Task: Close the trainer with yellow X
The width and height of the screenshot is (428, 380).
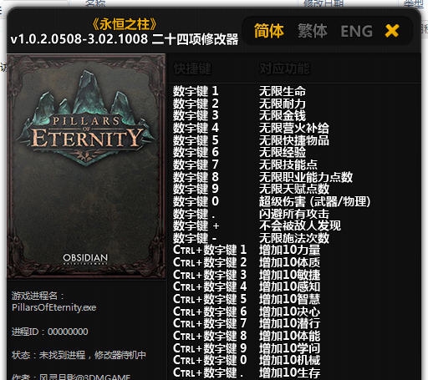Action: point(392,31)
